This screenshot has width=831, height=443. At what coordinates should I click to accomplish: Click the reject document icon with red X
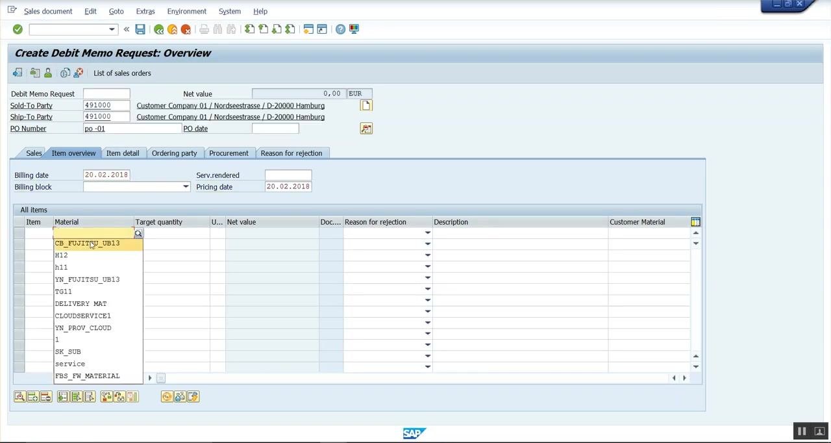79,73
